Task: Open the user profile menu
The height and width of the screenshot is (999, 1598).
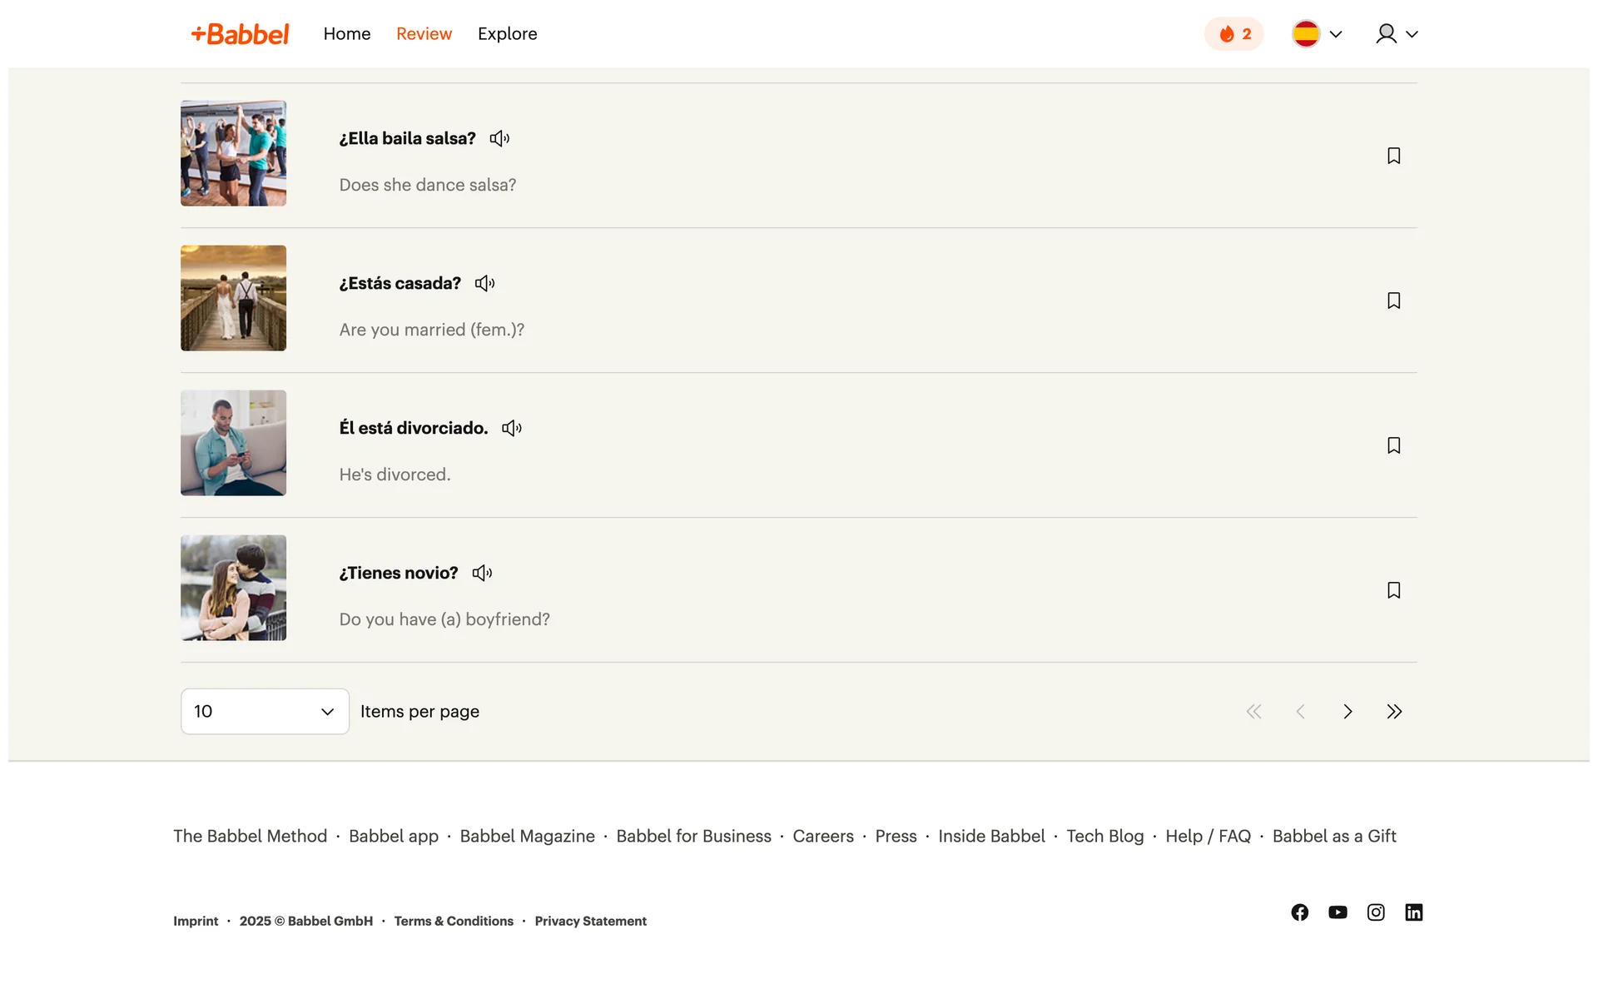Action: [1396, 34]
